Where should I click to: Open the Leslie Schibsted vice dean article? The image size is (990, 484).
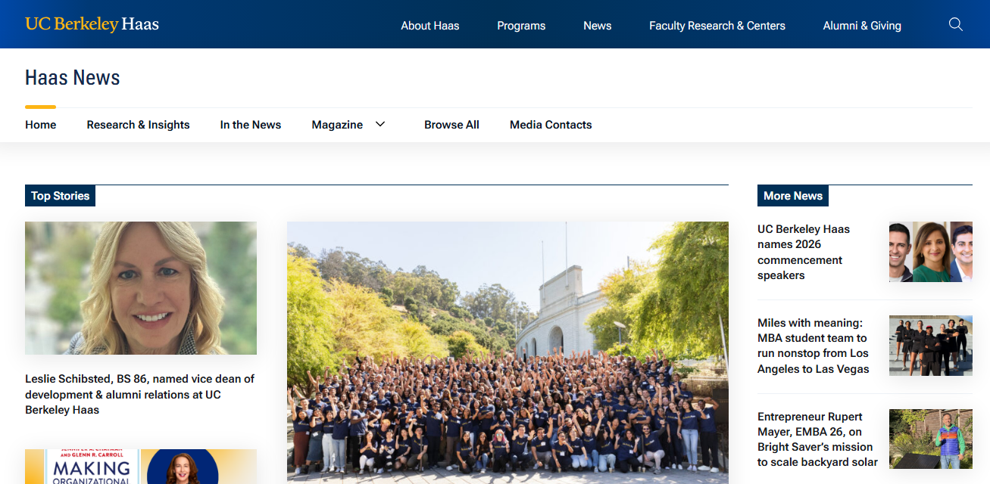(139, 394)
